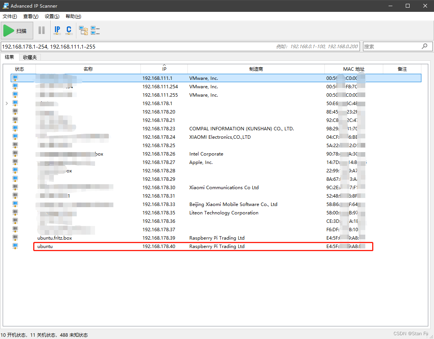Click computer icon of 192.168.111.1 row
Viewport: 434px width, 339px height.
click(15, 78)
